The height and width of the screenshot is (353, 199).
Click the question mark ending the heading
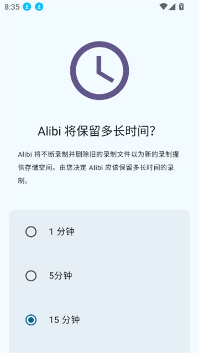(x=153, y=131)
